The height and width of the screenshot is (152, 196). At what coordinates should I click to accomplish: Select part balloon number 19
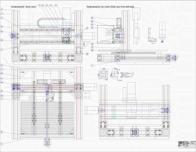[2, 96]
